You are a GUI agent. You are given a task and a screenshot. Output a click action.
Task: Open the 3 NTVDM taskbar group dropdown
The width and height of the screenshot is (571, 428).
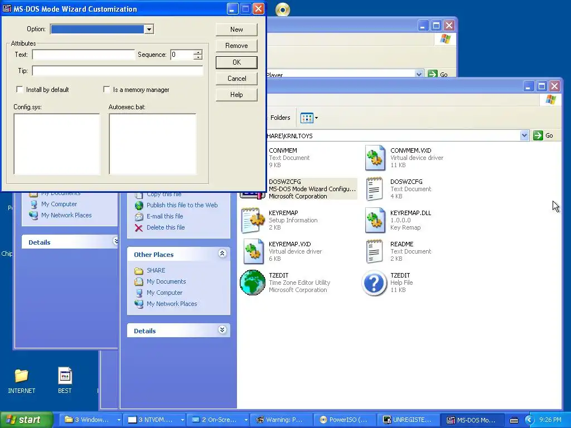pos(182,420)
